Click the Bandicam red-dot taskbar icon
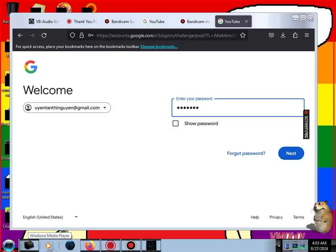 (131, 245)
